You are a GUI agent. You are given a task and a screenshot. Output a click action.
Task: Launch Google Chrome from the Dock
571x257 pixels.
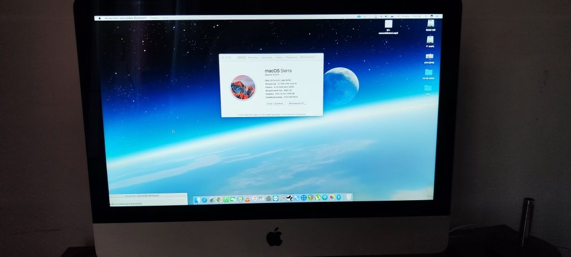[219, 200]
